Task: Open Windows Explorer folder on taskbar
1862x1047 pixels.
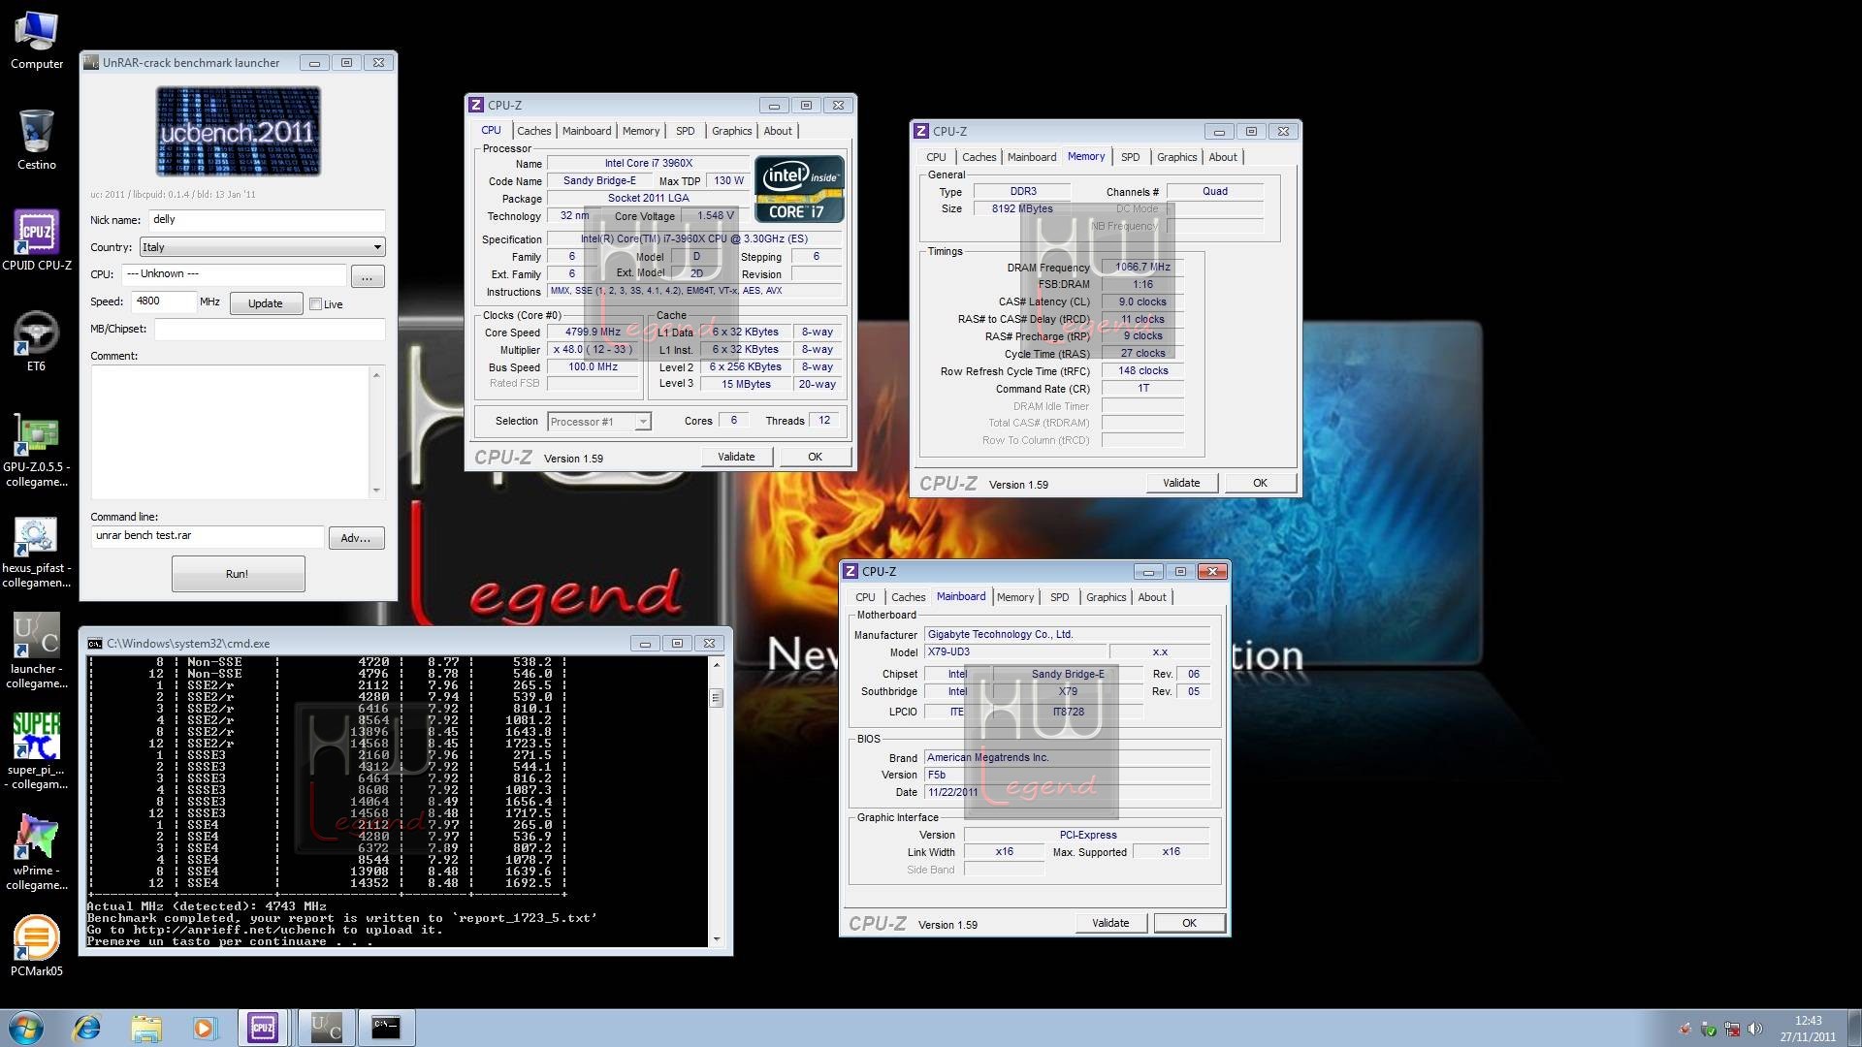Action: (x=145, y=1028)
